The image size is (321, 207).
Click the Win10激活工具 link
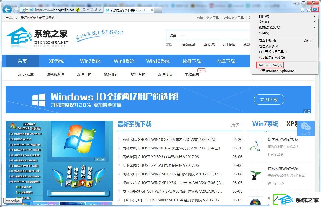tap(208, 18)
